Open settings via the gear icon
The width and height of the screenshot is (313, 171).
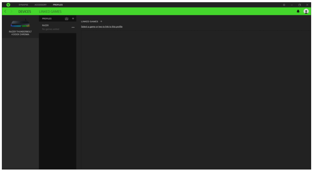284,4
